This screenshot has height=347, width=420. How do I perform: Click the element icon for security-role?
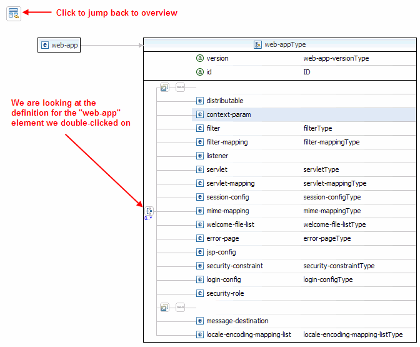(x=200, y=293)
